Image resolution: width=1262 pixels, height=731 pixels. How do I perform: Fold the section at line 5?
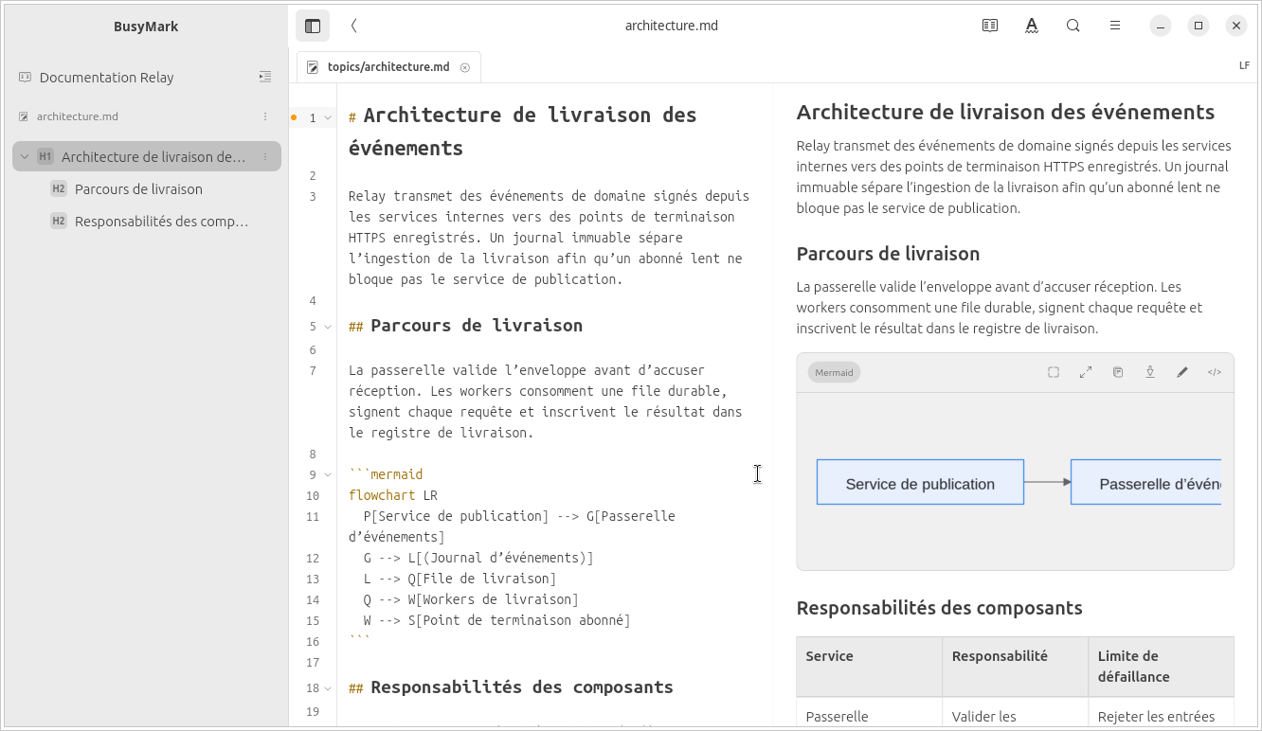[328, 327]
